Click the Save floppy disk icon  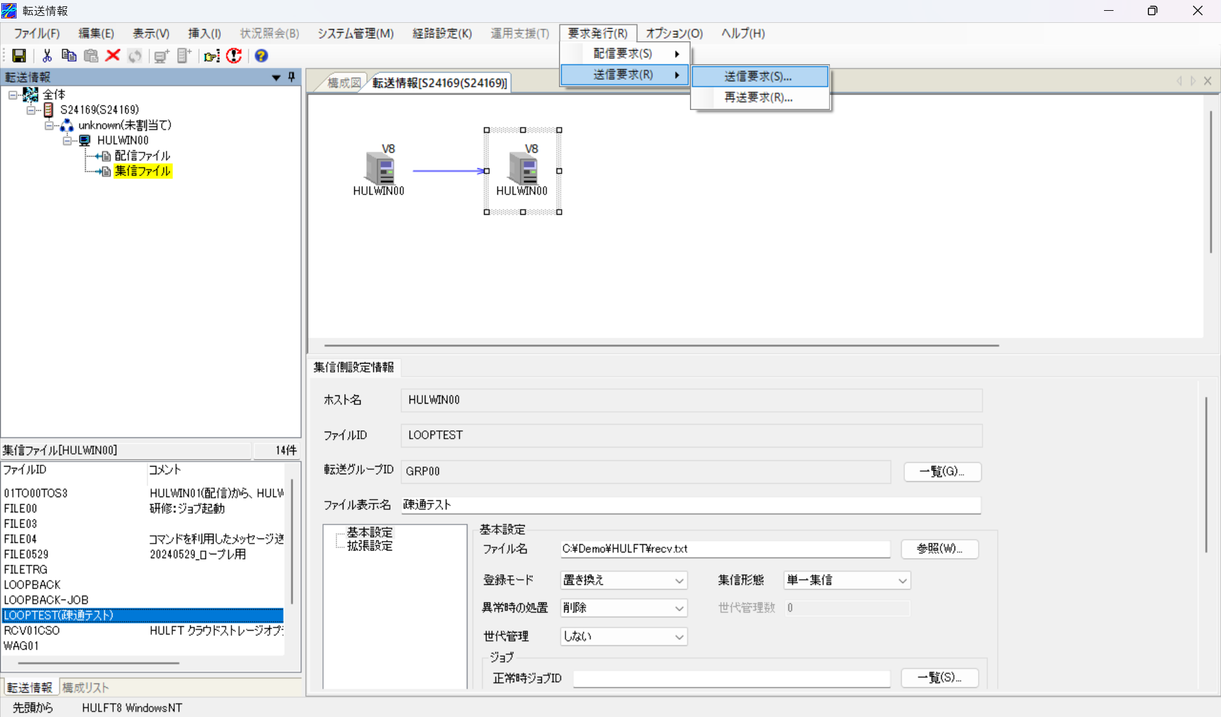tap(19, 56)
